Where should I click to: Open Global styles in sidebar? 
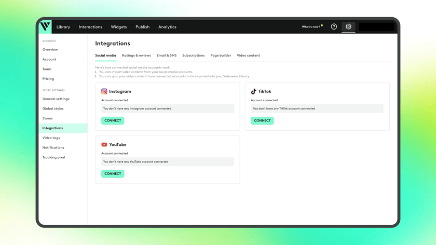coord(53,108)
